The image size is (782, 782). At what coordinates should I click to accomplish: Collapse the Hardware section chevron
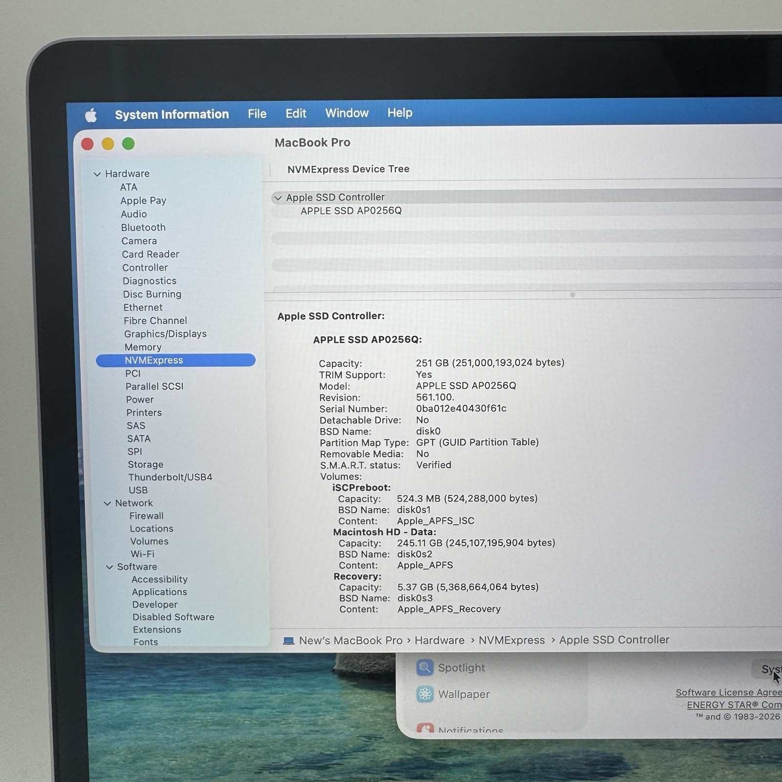pos(97,174)
